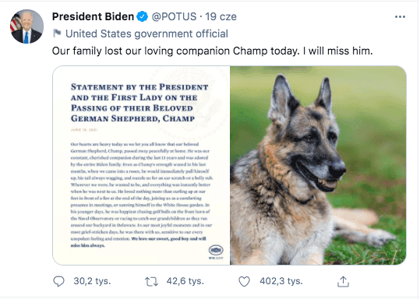Click President Biden's profile avatar

[26, 26]
